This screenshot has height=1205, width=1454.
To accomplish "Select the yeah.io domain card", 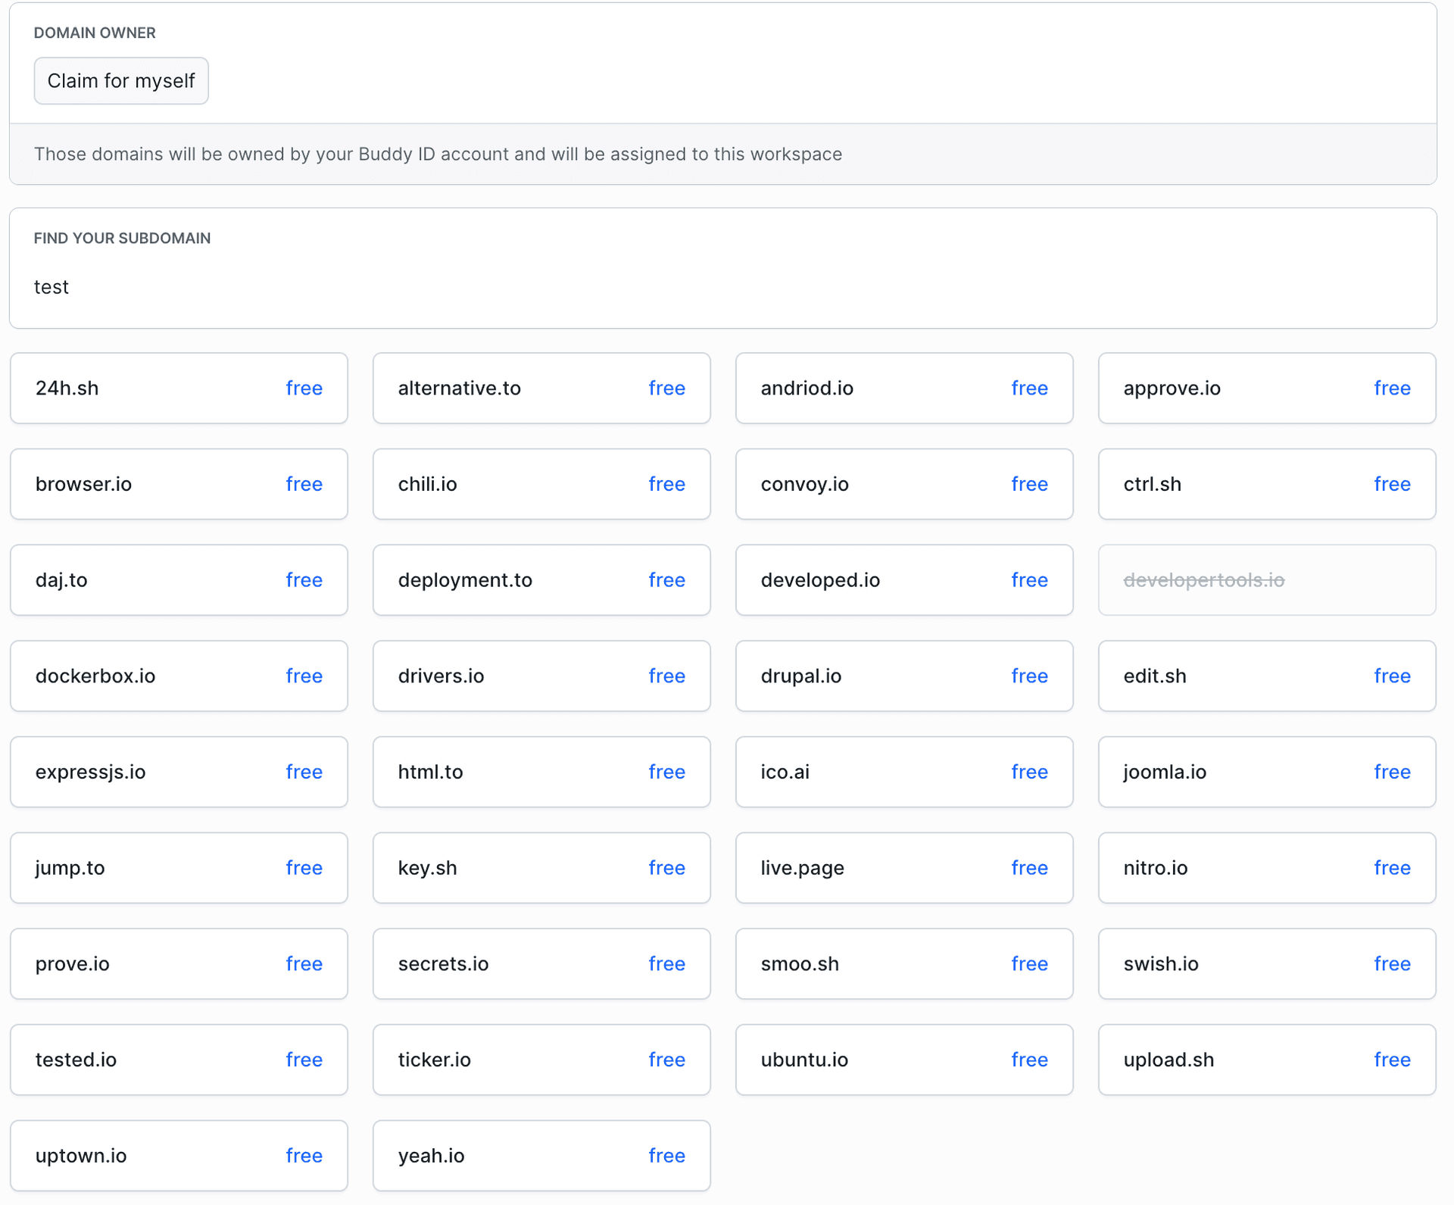I will (x=541, y=1156).
